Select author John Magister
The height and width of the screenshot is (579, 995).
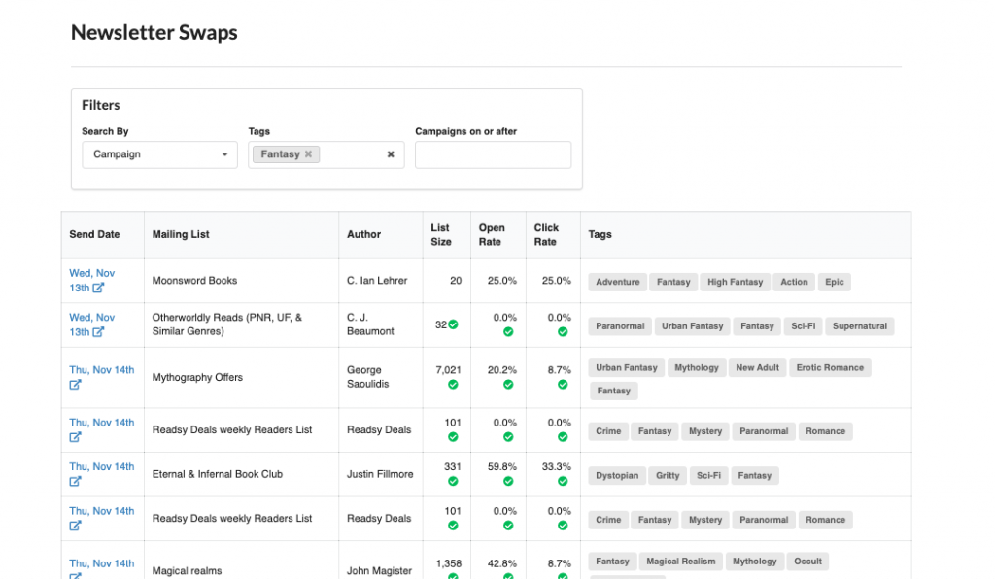[380, 571]
